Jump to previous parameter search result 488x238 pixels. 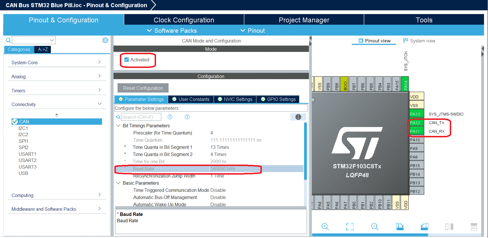click(170, 117)
